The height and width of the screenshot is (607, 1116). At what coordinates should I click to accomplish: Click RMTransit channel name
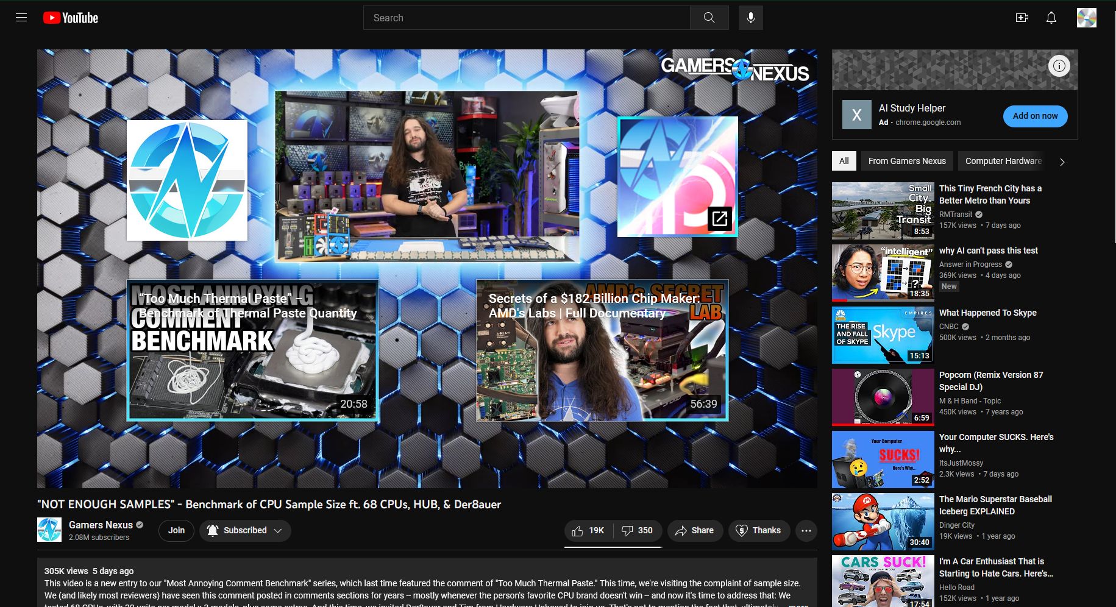(956, 215)
